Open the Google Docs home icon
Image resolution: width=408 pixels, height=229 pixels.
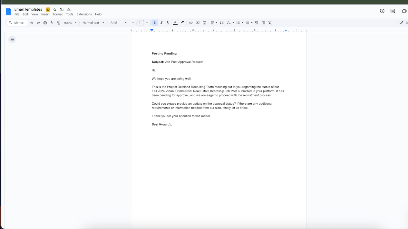pos(8,12)
